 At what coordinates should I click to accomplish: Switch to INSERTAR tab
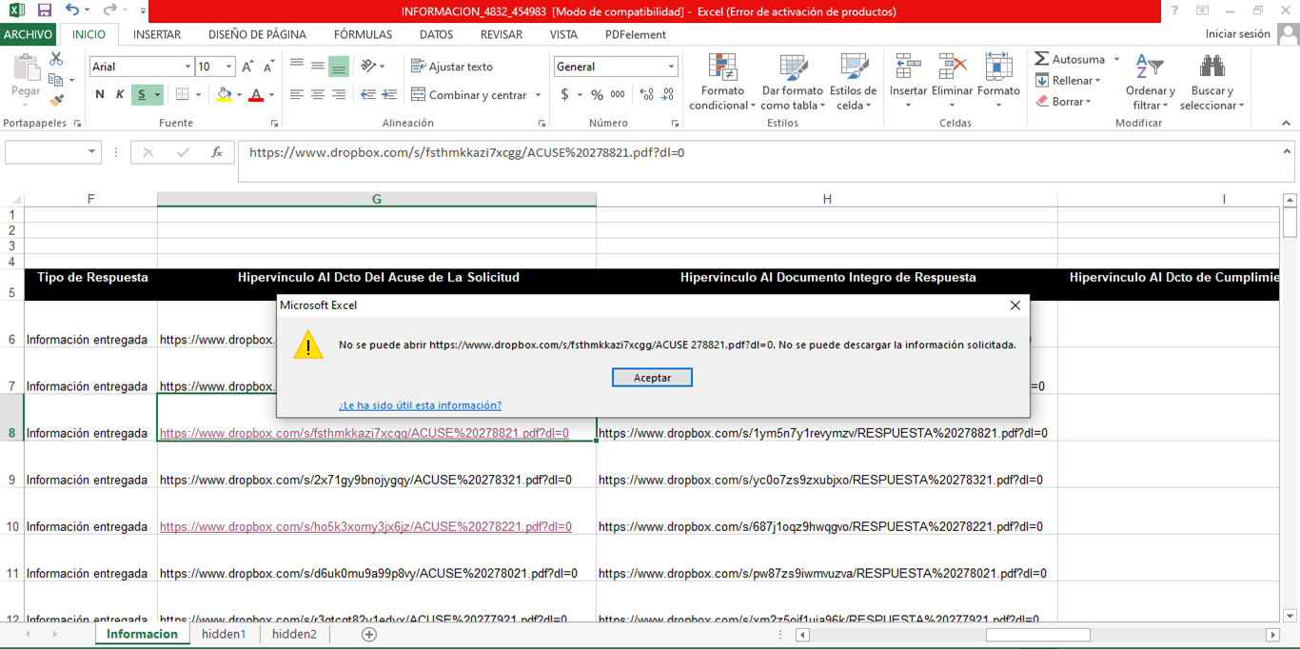157,34
